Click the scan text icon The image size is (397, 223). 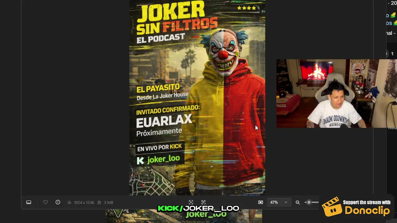[203, 202]
